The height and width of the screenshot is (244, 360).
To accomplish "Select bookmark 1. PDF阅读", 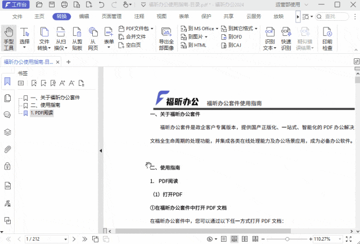I will tap(42, 113).
